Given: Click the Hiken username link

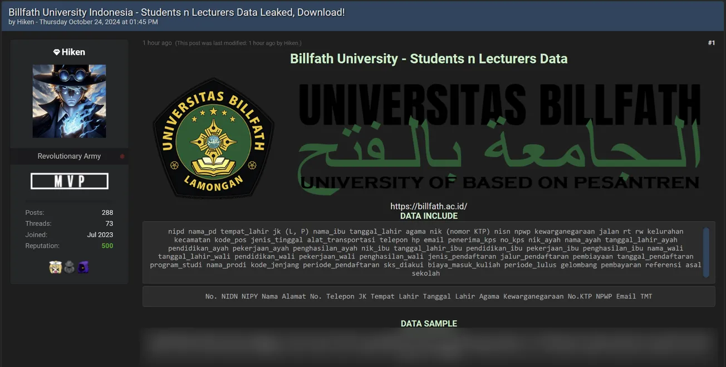Looking at the screenshot, I should (x=73, y=52).
